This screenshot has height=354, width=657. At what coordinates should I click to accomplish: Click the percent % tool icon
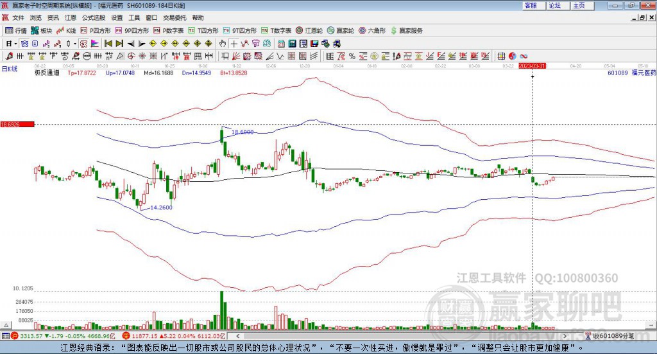click(352, 56)
